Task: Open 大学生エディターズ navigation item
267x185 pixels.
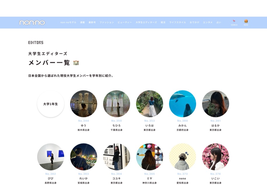Action: click(146, 22)
